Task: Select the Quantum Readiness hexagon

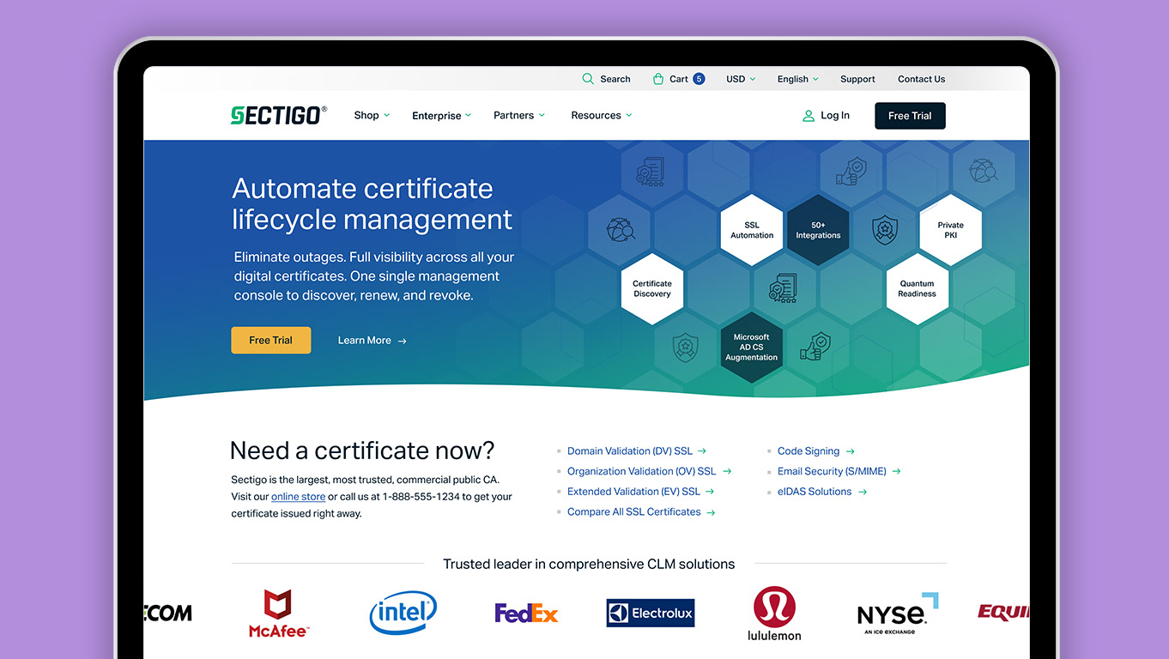Action: (918, 288)
